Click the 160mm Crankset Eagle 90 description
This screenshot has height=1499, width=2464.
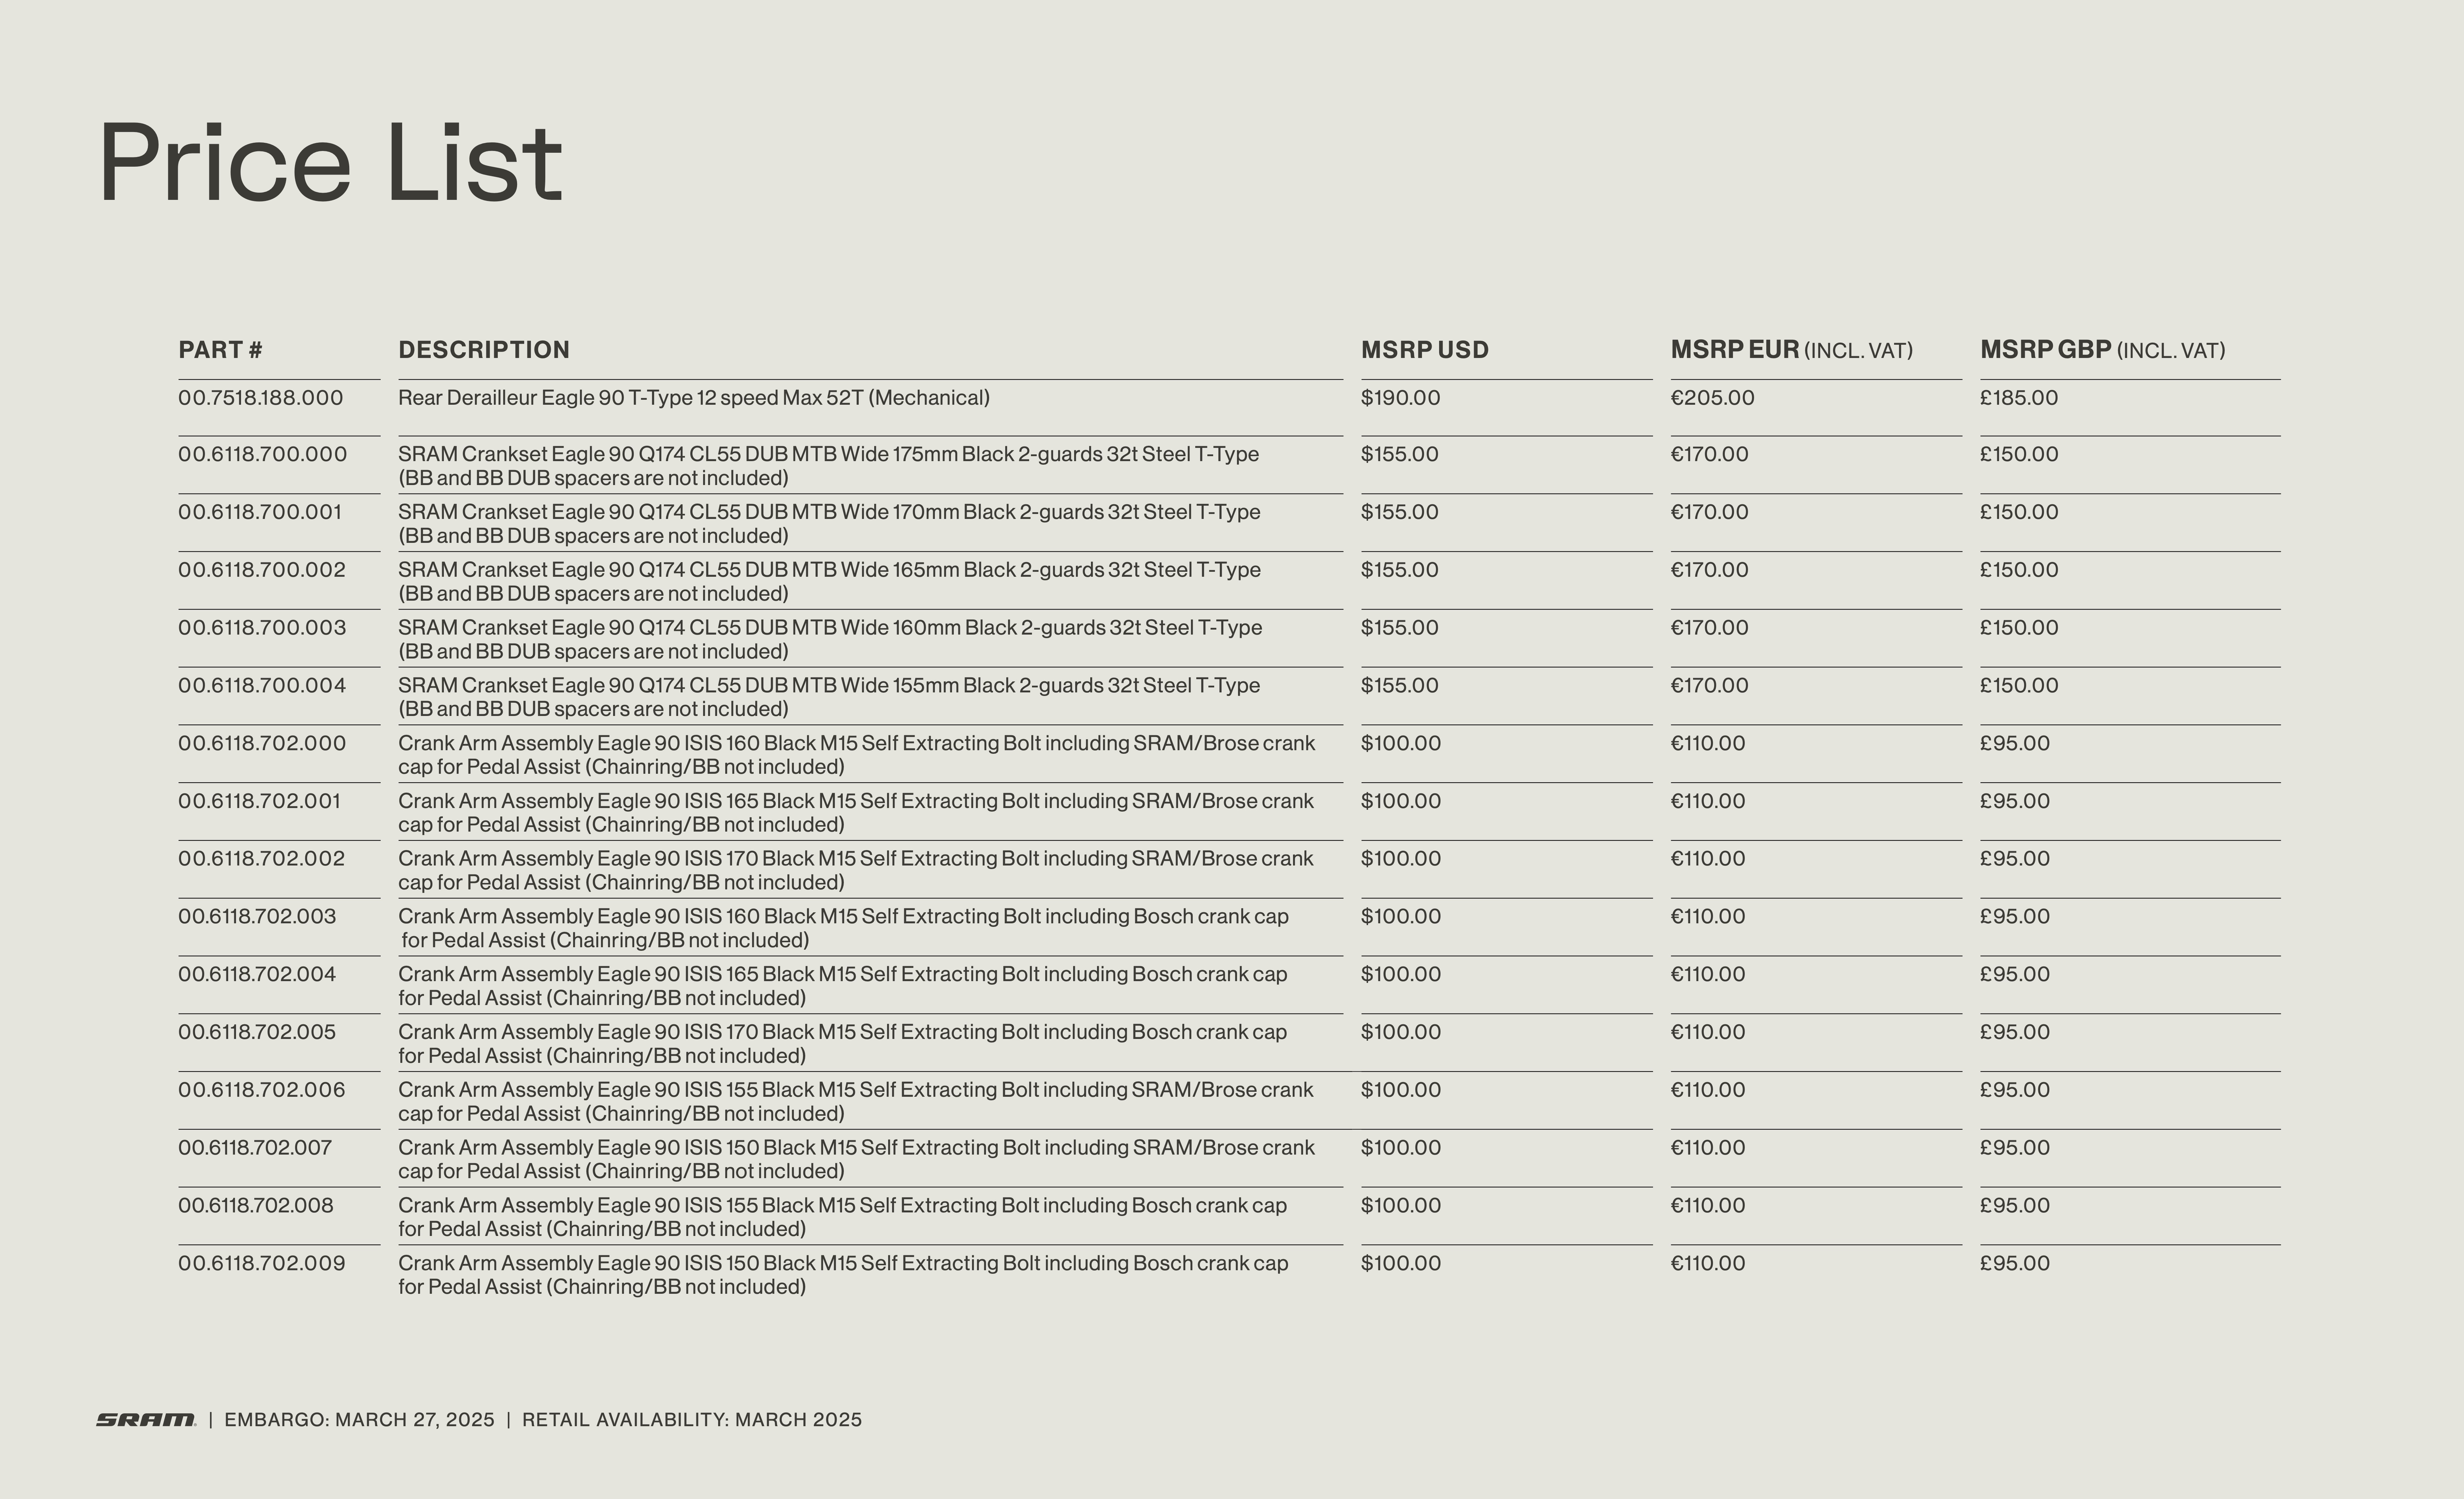click(x=830, y=640)
